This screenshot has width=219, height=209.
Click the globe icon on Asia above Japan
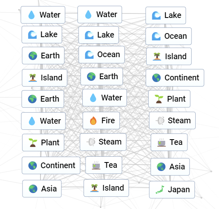click(161, 167)
